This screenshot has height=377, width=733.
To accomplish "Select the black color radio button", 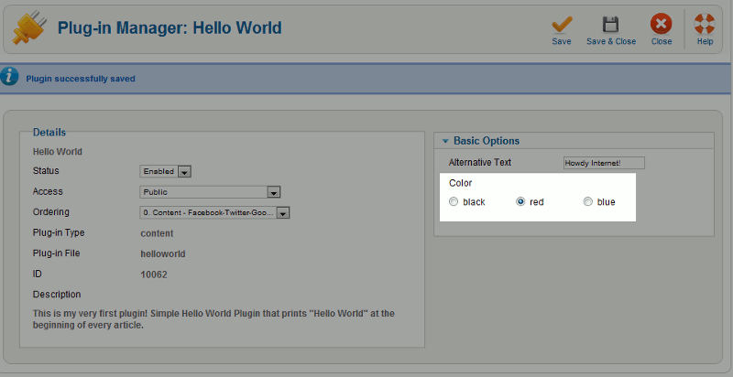I will point(454,201).
